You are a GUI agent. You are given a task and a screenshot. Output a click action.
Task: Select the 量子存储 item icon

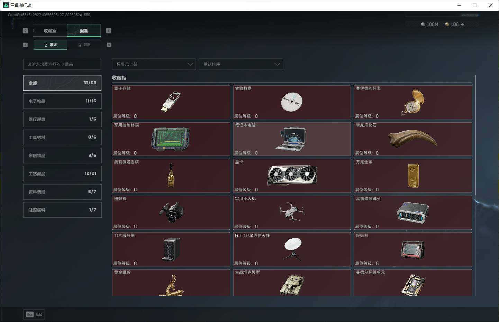click(171, 102)
